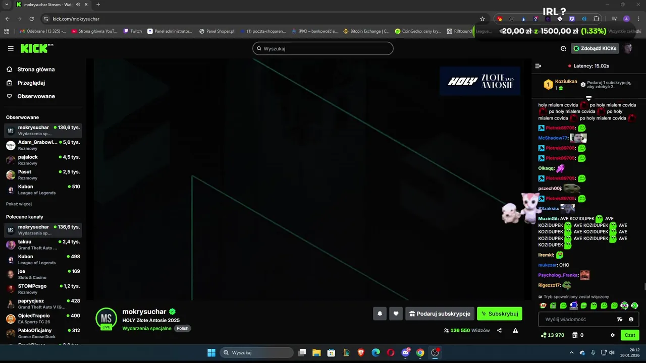Click the share stream icon

(x=499, y=331)
